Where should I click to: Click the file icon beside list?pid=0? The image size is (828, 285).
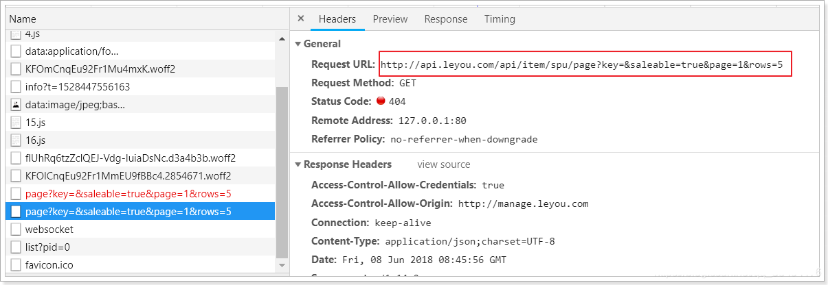pos(16,247)
